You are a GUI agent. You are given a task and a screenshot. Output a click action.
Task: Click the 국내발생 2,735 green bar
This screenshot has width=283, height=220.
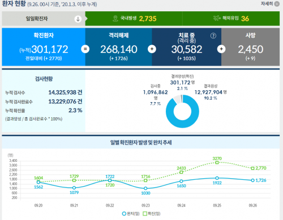coord(134,19)
